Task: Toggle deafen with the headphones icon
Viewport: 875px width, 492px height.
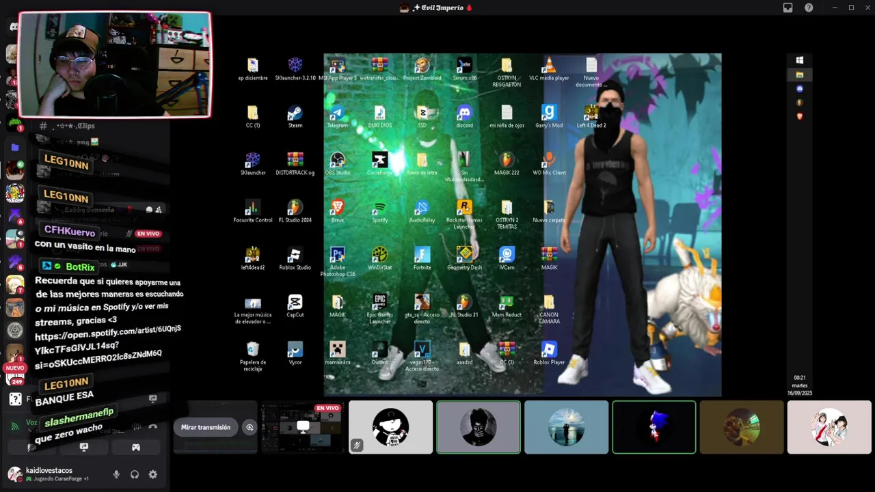Action: pyautogui.click(x=135, y=474)
